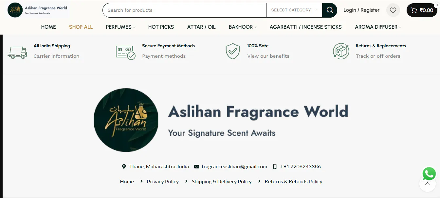Open the wishlist heart icon
Image resolution: width=440 pixels, height=198 pixels.
pyautogui.click(x=393, y=10)
